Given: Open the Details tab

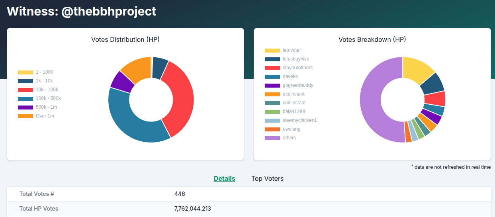Looking at the screenshot, I should [224, 178].
